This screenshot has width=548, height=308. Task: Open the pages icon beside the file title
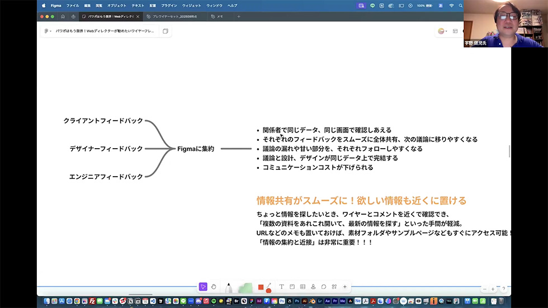pos(166,31)
